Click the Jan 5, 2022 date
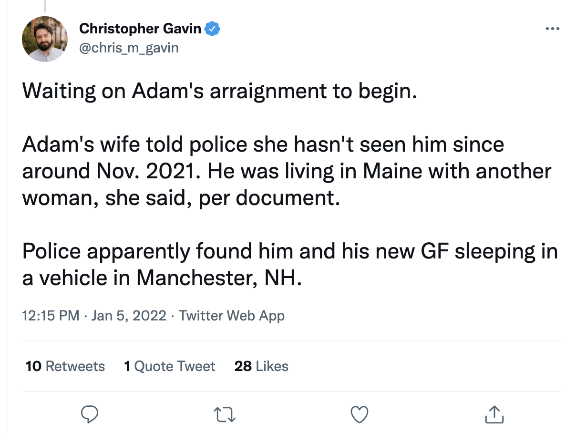 tap(128, 316)
